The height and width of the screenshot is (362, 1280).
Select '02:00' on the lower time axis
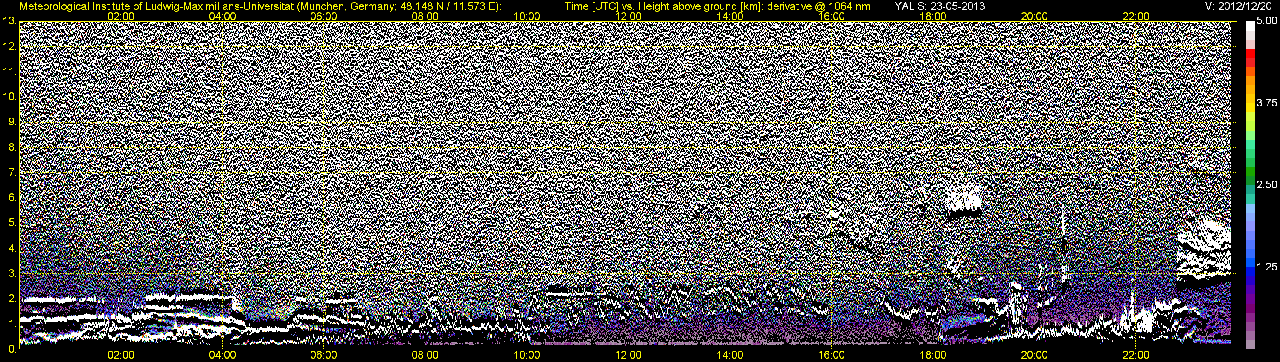click(121, 356)
